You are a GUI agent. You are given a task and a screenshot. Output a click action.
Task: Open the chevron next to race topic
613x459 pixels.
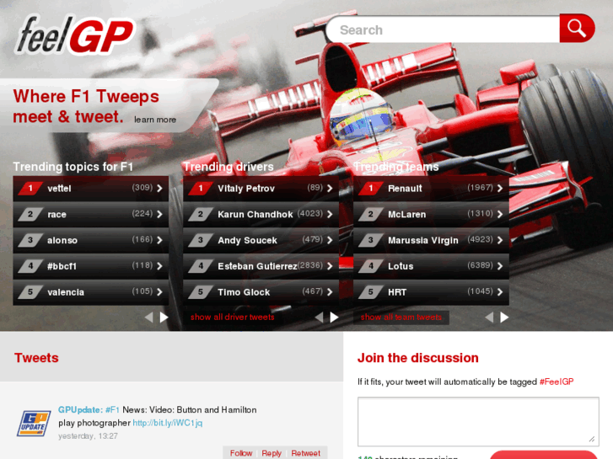pos(159,214)
